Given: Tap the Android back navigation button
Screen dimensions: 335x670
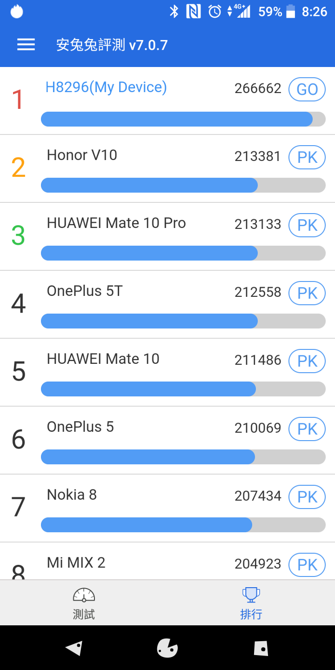Looking at the screenshot, I should click(x=74, y=648).
